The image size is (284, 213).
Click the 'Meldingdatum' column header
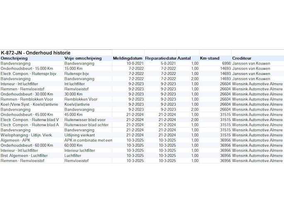128,58
